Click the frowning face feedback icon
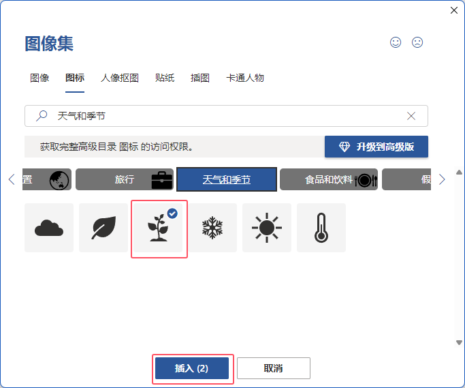 (417, 42)
